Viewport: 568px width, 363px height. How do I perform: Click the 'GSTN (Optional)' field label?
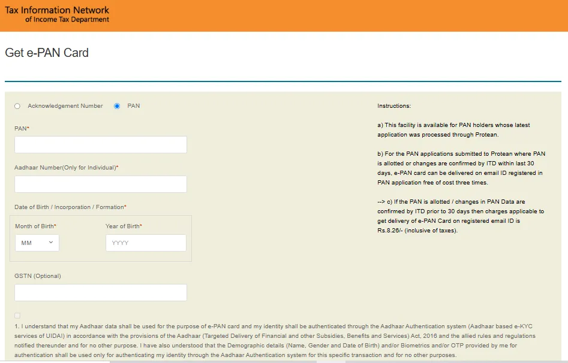point(38,276)
